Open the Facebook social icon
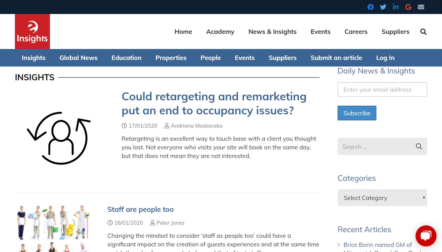Viewport: 442px width, 252px height. [x=370, y=7]
